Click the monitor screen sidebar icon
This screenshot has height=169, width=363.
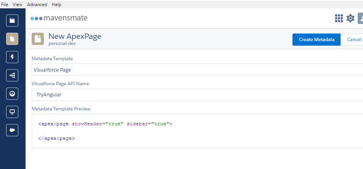tap(12, 112)
